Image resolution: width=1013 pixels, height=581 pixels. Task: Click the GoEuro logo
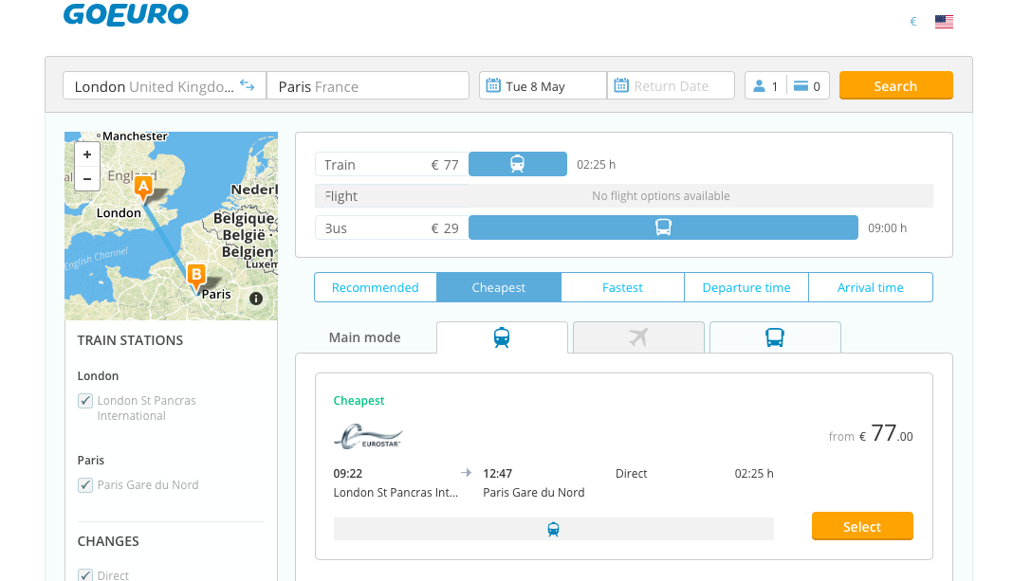[126, 14]
